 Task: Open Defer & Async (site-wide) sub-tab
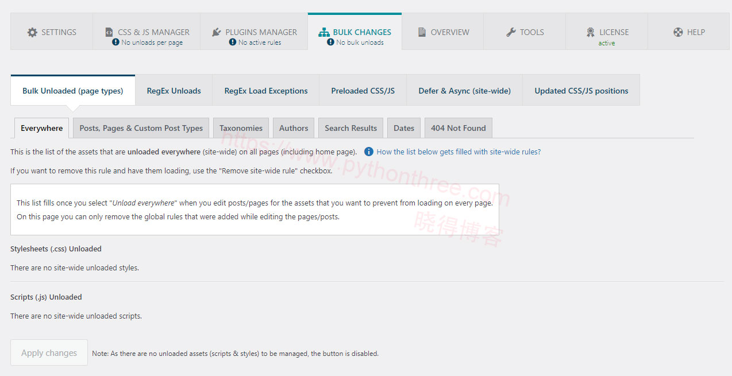click(x=464, y=91)
